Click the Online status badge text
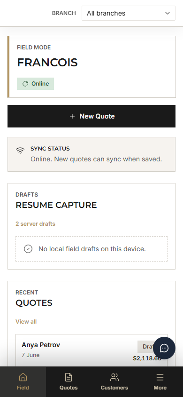Image resolution: width=183 pixels, height=397 pixels. pyautogui.click(x=40, y=84)
